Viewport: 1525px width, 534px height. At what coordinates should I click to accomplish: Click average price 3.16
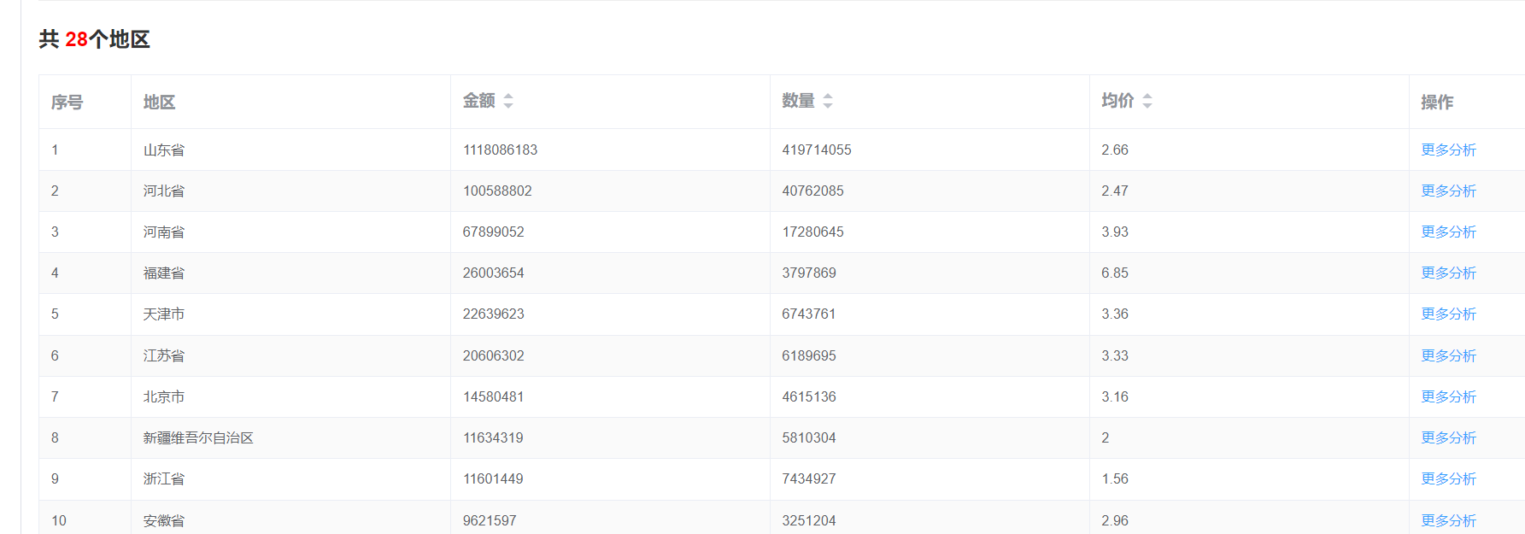[1115, 396]
